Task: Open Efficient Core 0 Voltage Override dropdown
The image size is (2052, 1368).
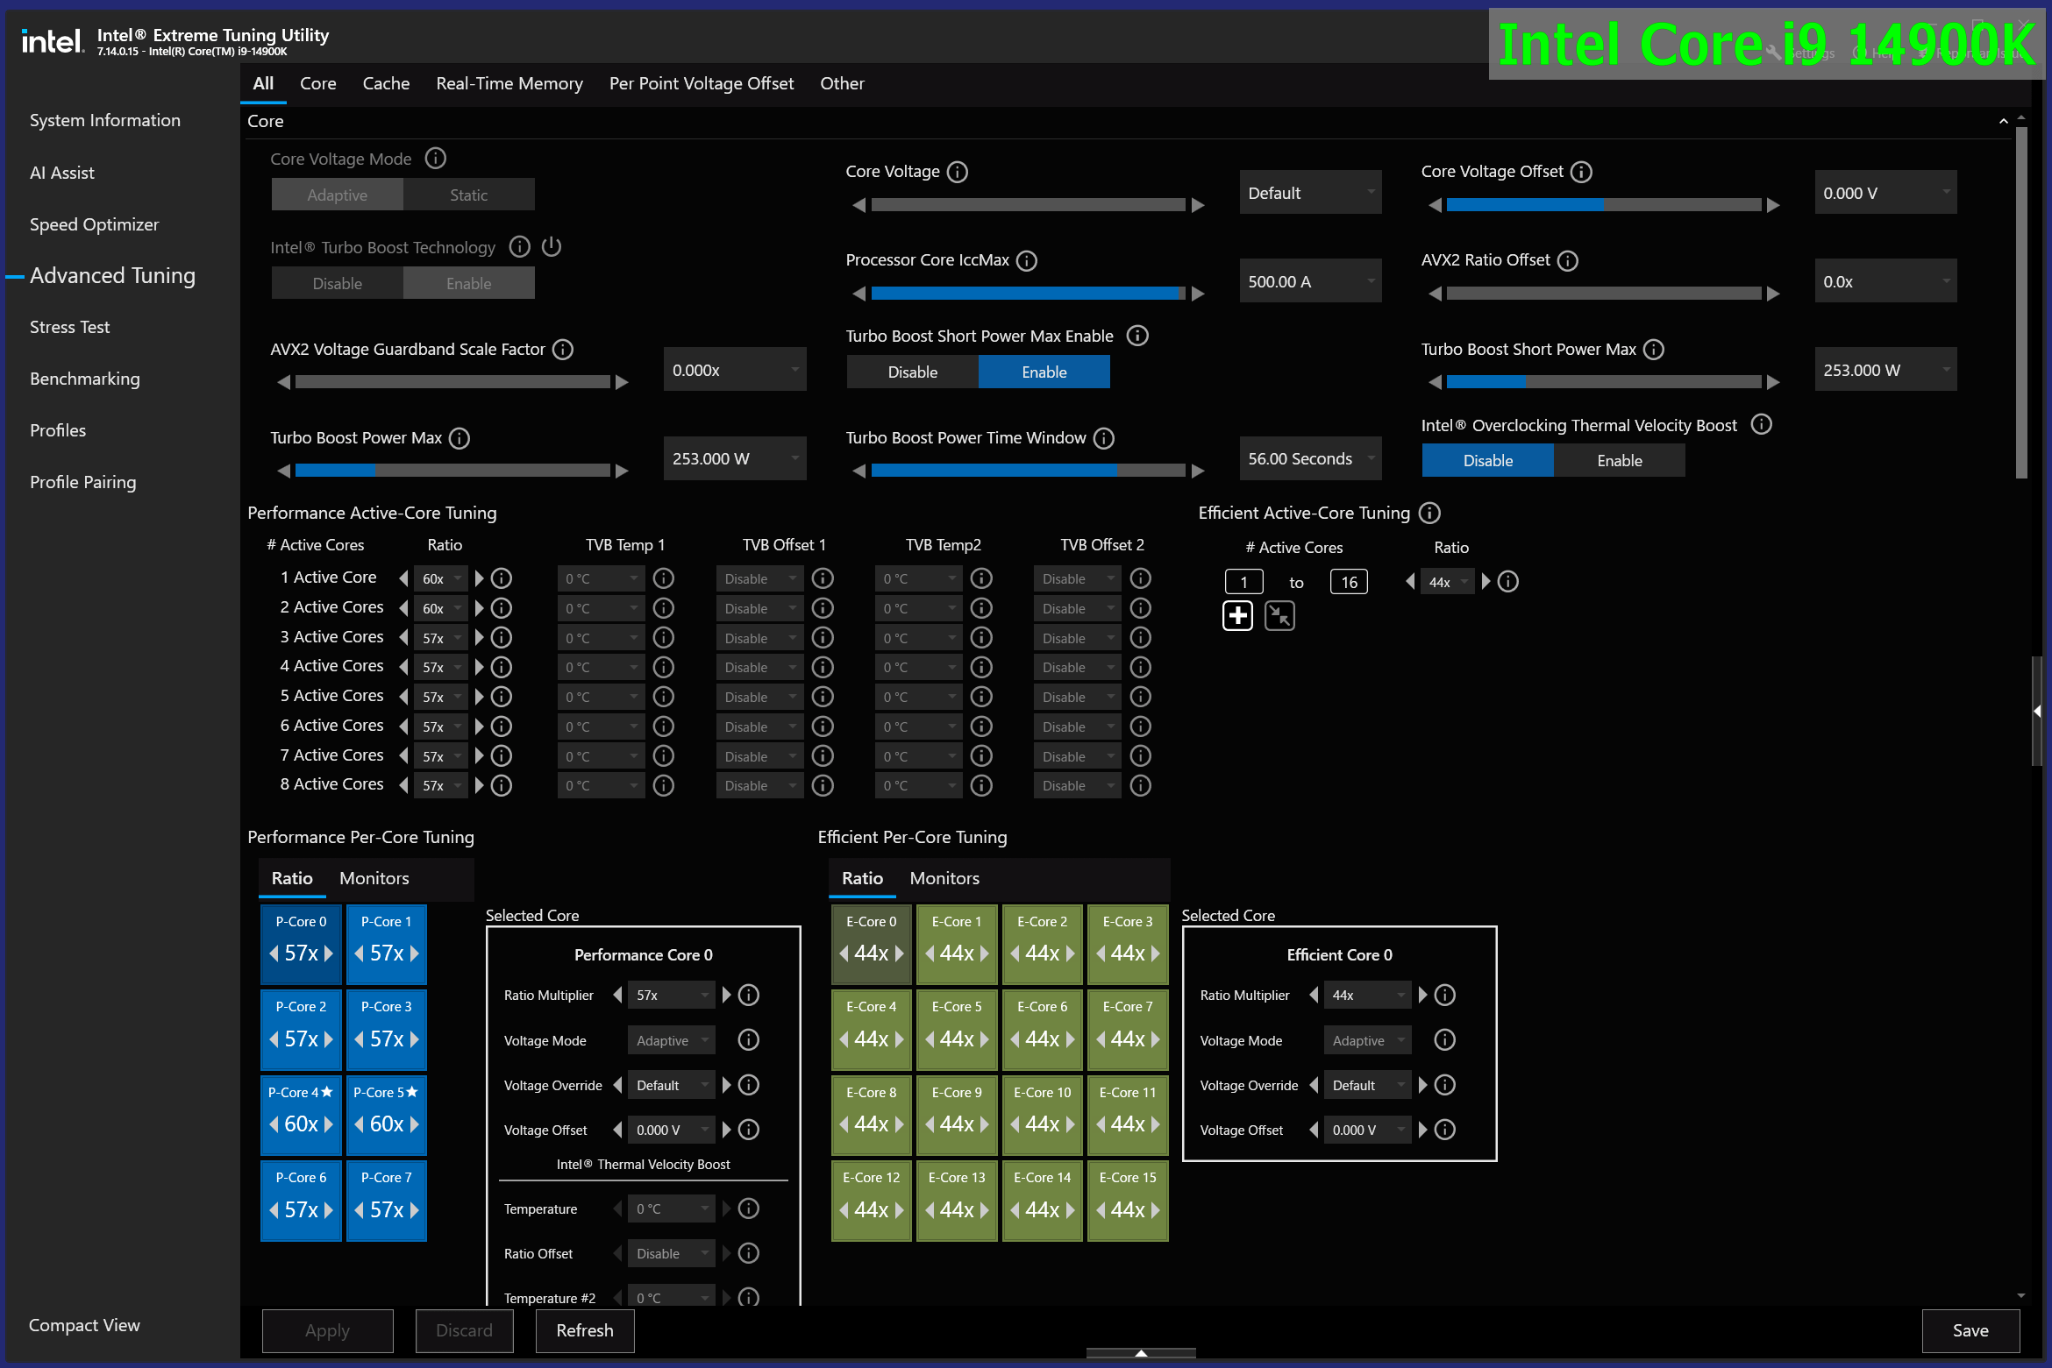Action: (1368, 1085)
